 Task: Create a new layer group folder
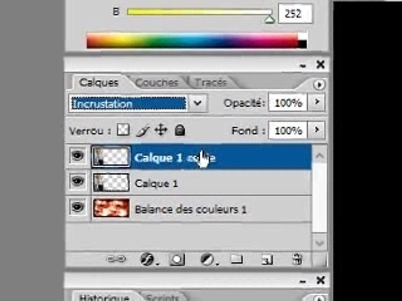pos(237,259)
